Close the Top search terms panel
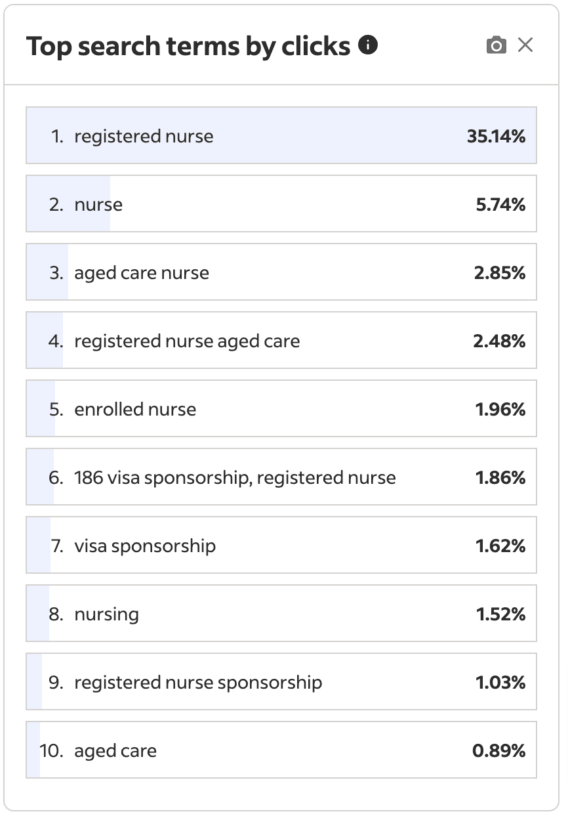This screenshot has width=568, height=818. [525, 45]
